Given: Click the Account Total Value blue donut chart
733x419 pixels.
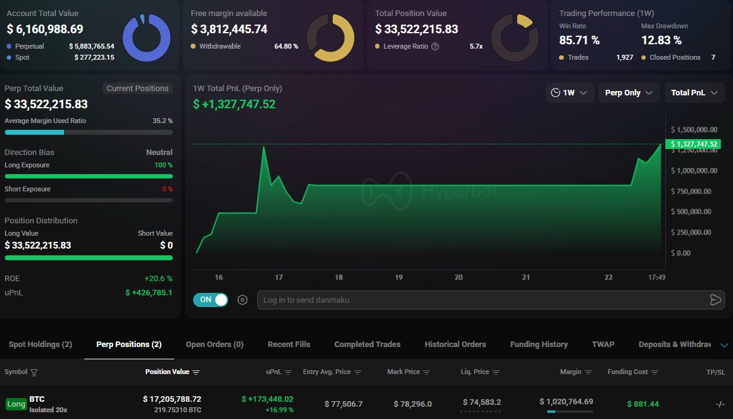Looking at the screenshot, I should 146,38.
